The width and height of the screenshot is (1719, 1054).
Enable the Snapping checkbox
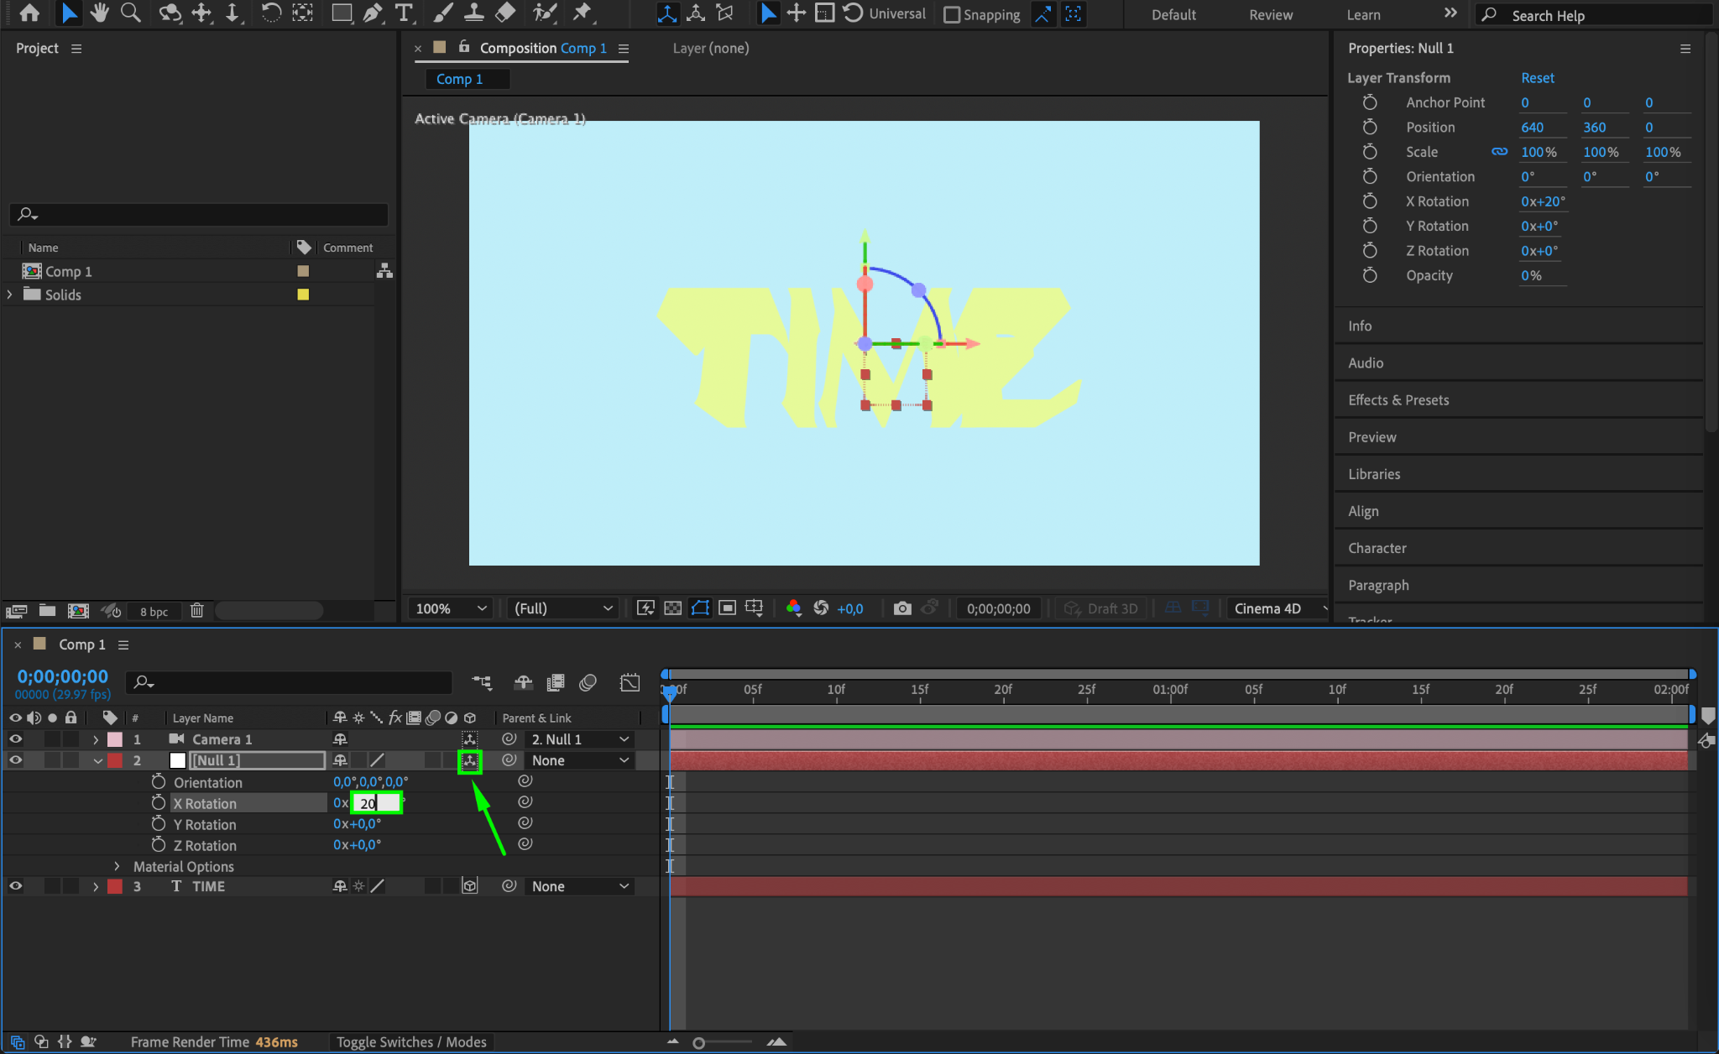click(x=952, y=14)
